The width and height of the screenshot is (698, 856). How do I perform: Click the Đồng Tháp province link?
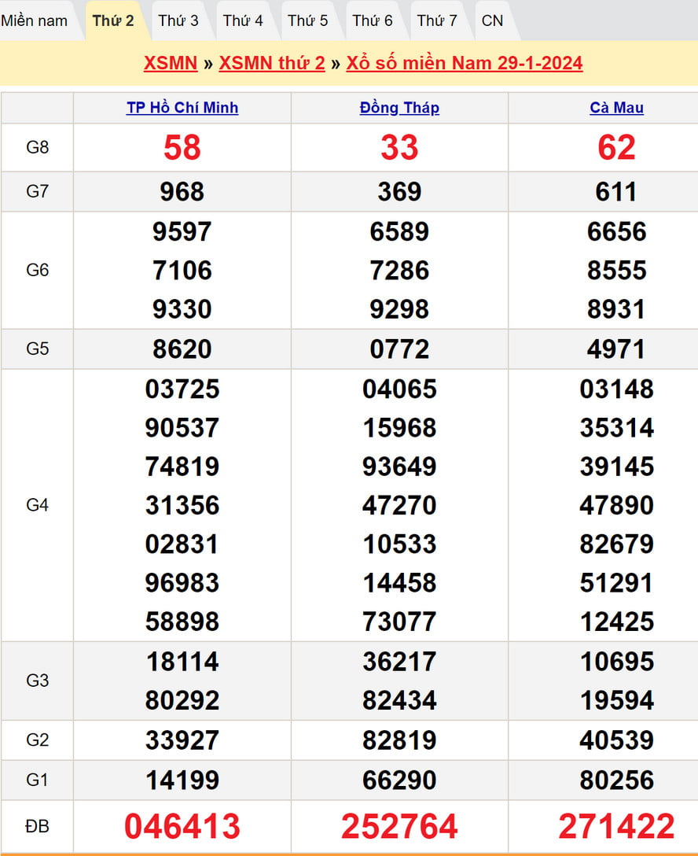399,108
